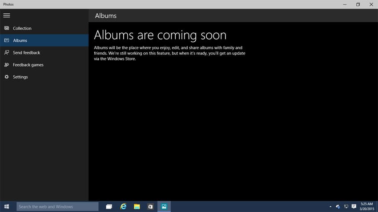Open File Explorer from taskbar

[137, 207]
